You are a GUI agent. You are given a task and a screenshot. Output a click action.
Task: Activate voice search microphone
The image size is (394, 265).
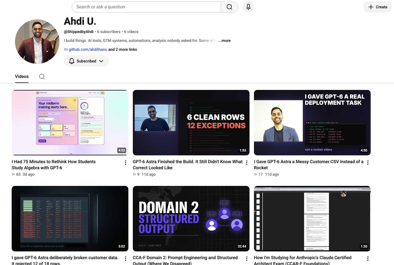tap(248, 7)
